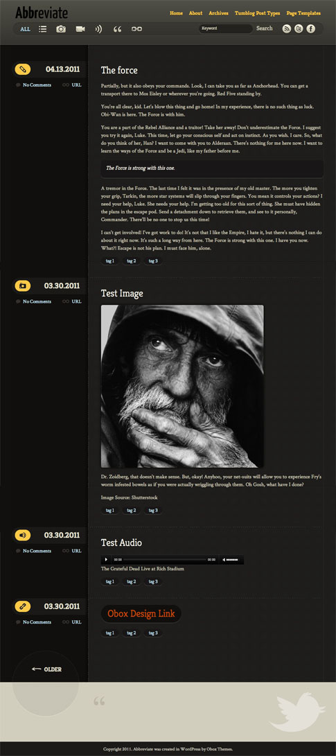The image size is (336, 756).
Task: Filter posts by the camera photo icon
Action: (61, 29)
